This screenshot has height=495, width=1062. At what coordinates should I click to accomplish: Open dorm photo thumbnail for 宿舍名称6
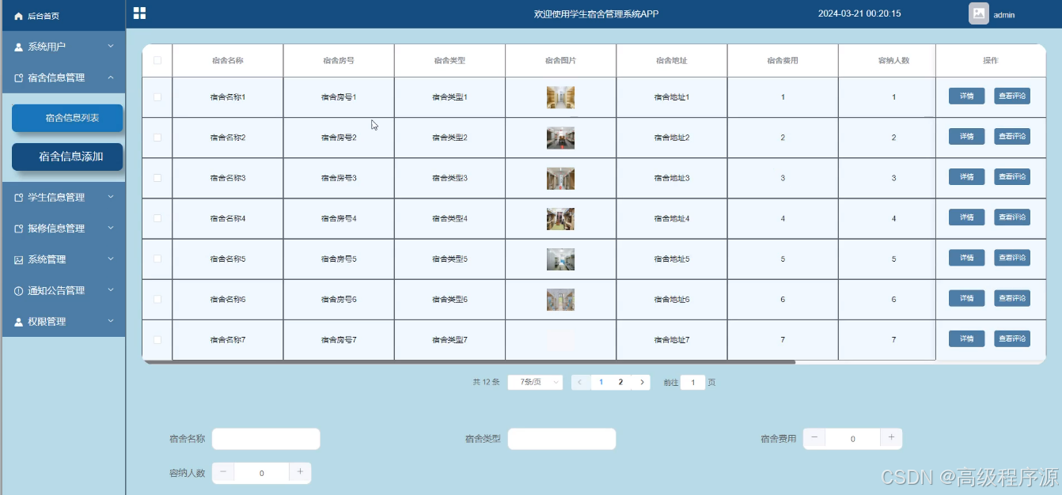560,300
